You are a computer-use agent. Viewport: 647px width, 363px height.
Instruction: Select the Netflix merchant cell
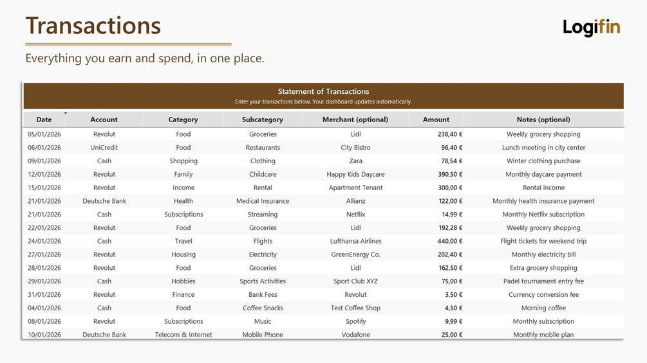(355, 215)
